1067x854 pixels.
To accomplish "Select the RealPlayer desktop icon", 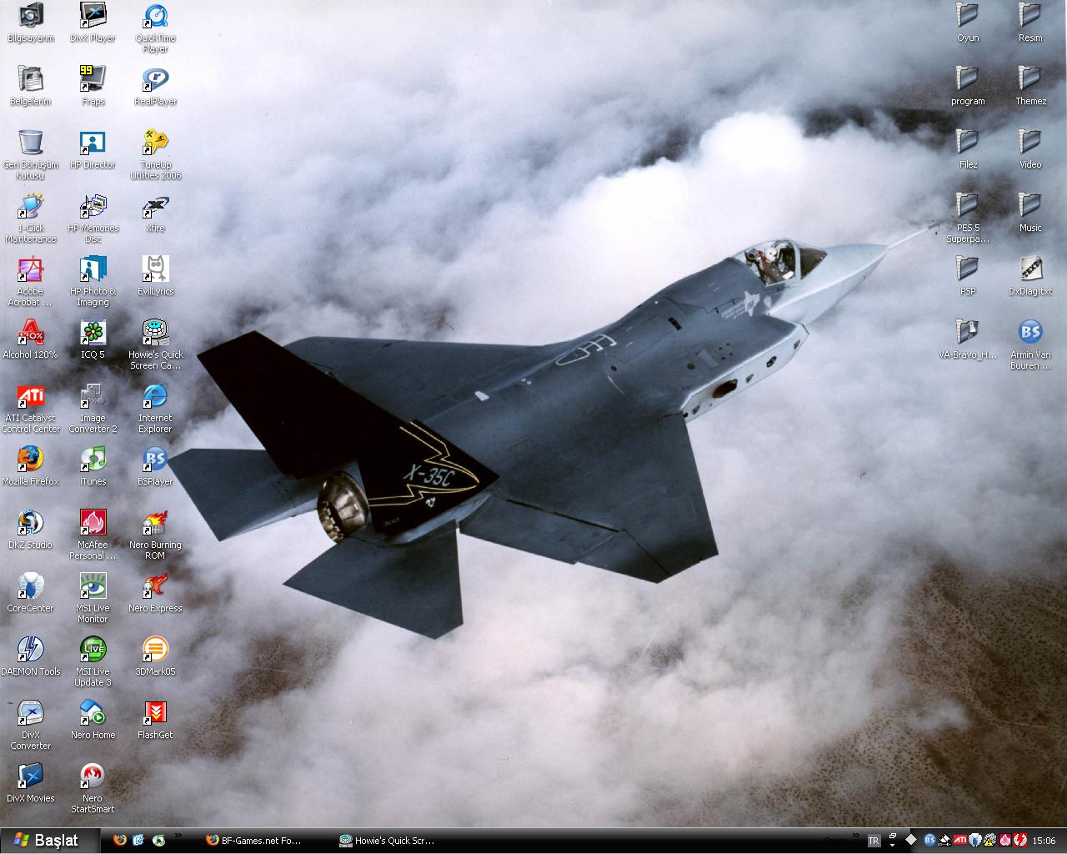I will pos(155,87).
